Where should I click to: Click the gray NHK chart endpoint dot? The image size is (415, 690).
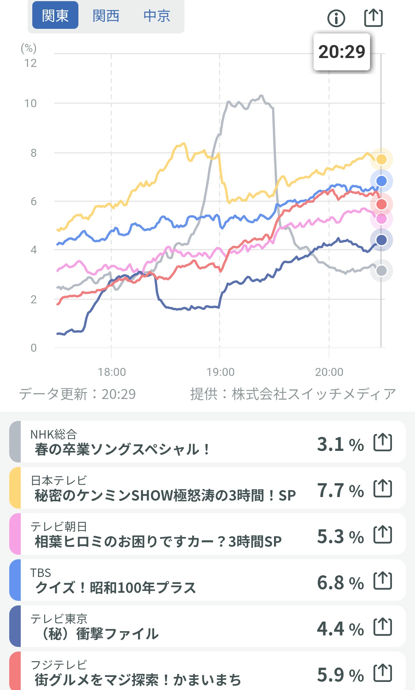click(381, 271)
